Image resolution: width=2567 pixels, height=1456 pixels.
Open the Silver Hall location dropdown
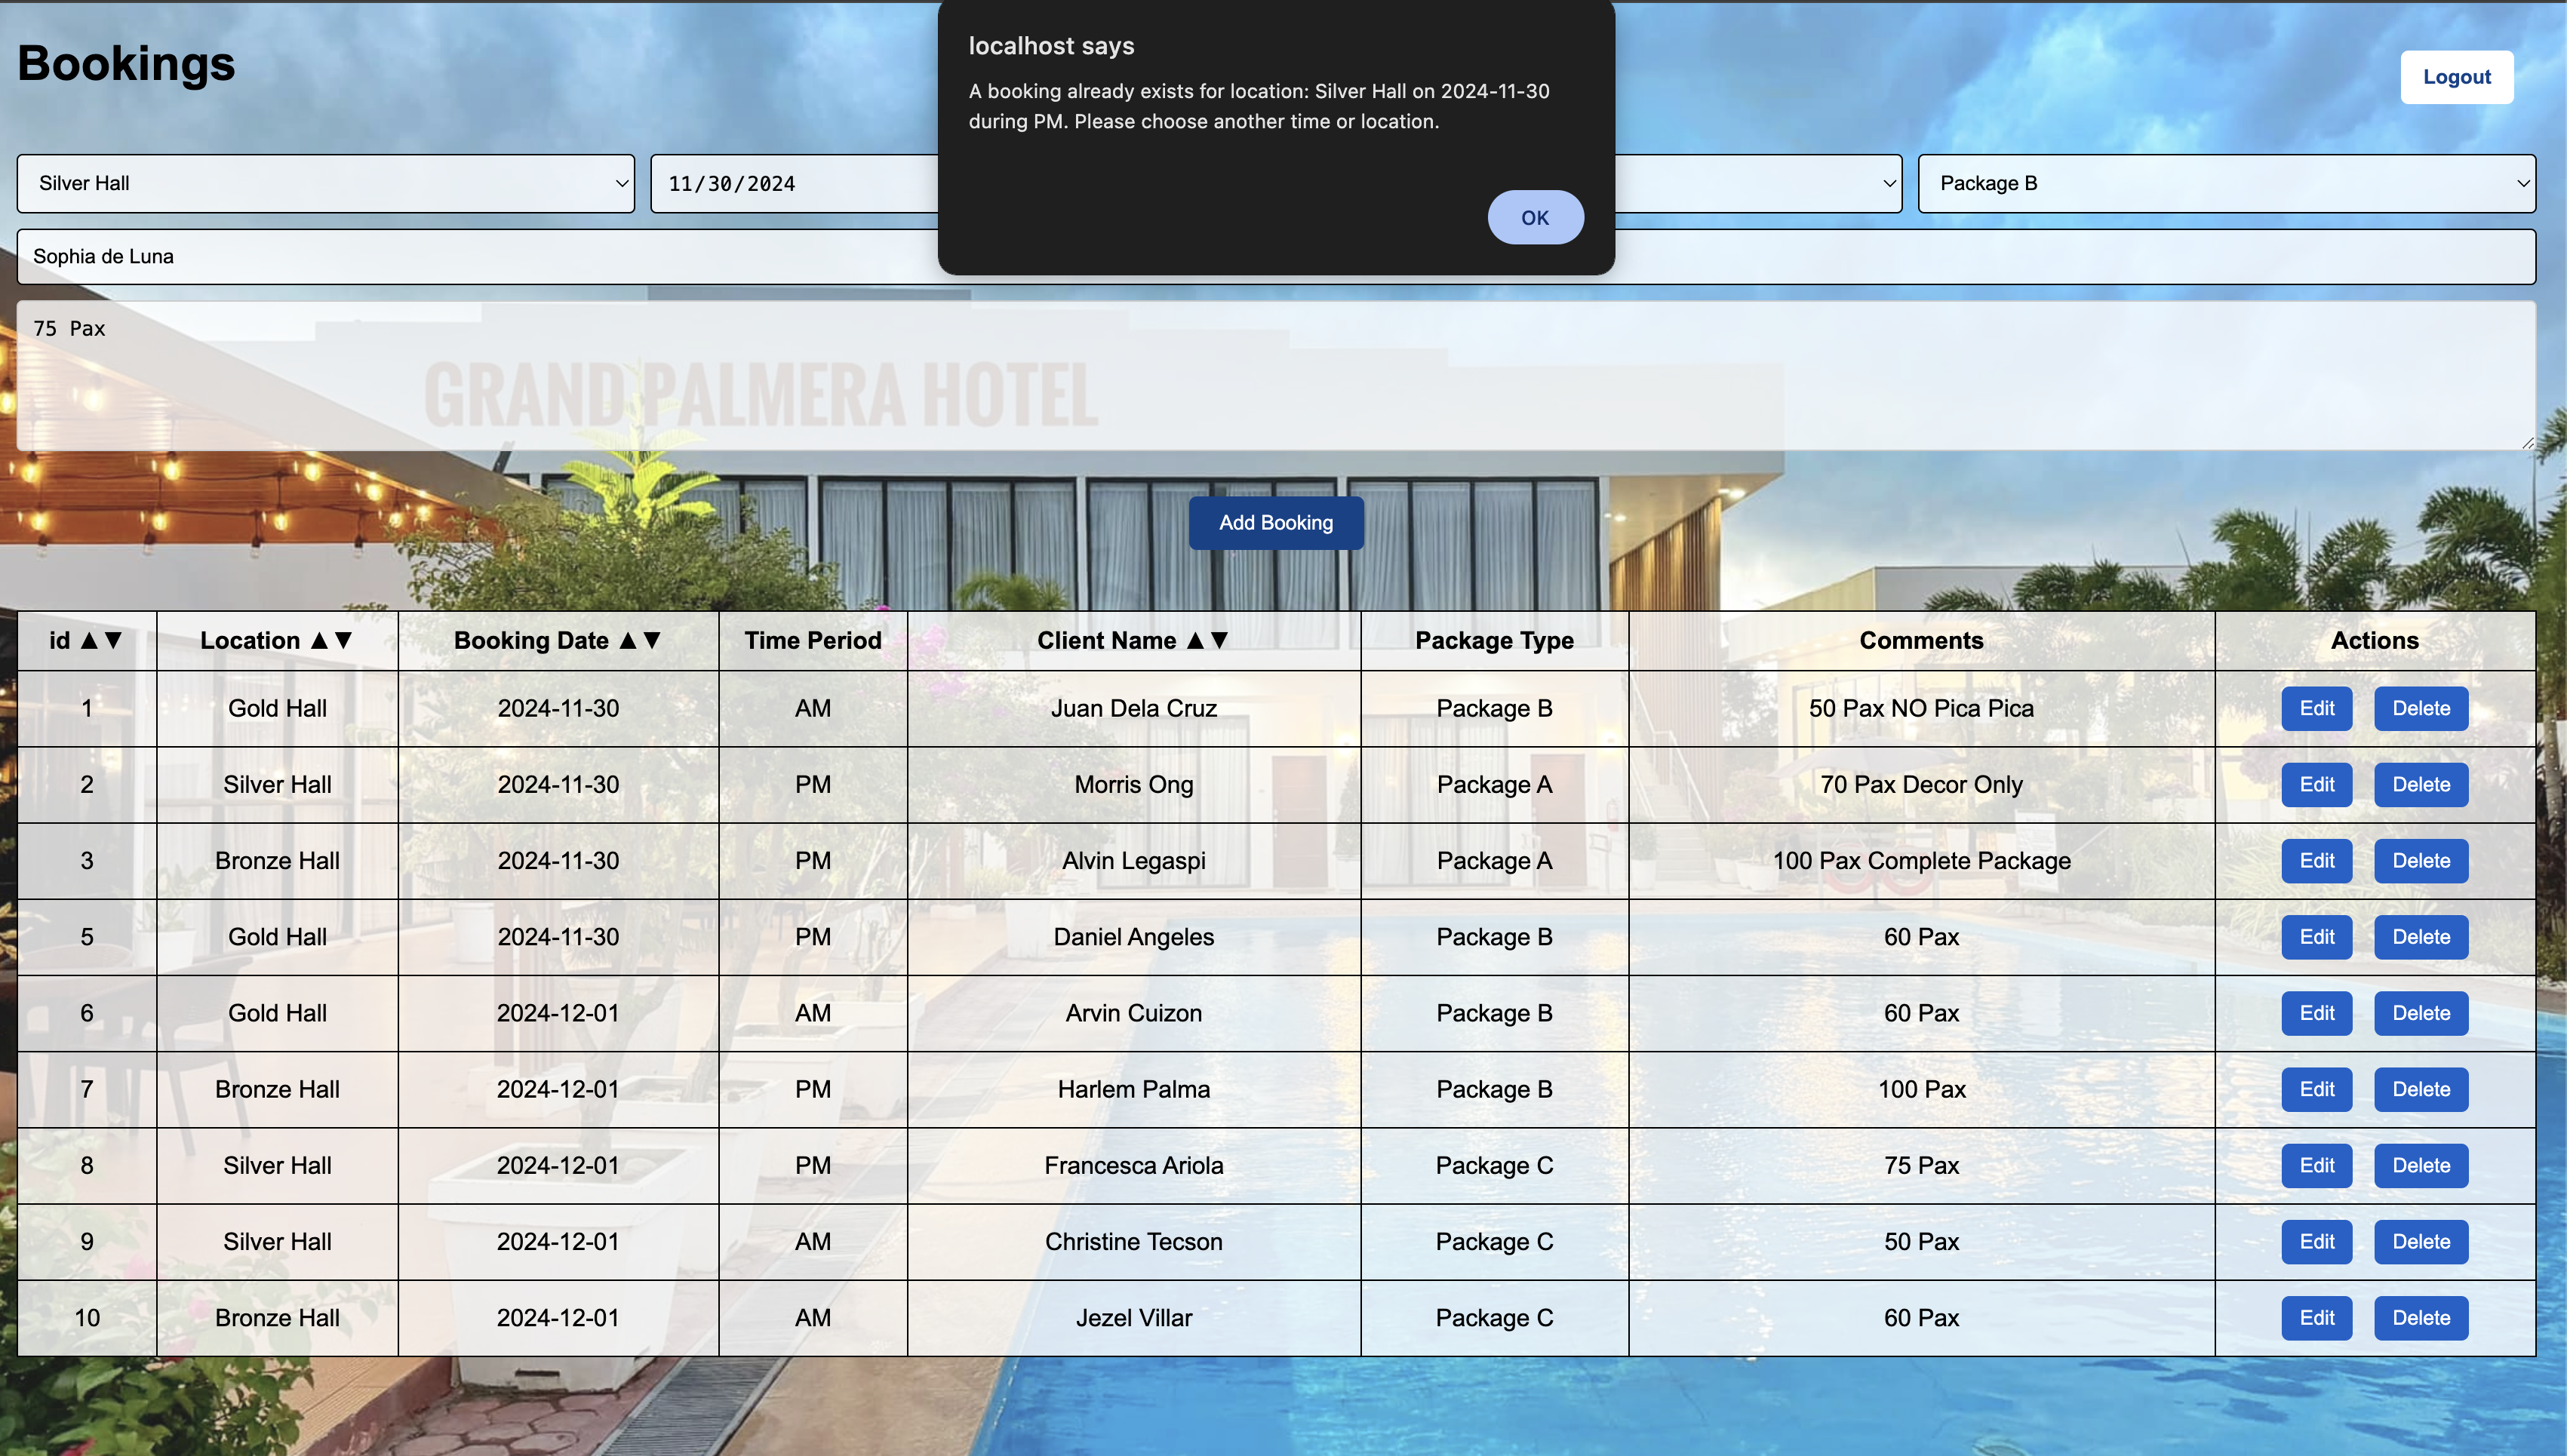point(325,183)
